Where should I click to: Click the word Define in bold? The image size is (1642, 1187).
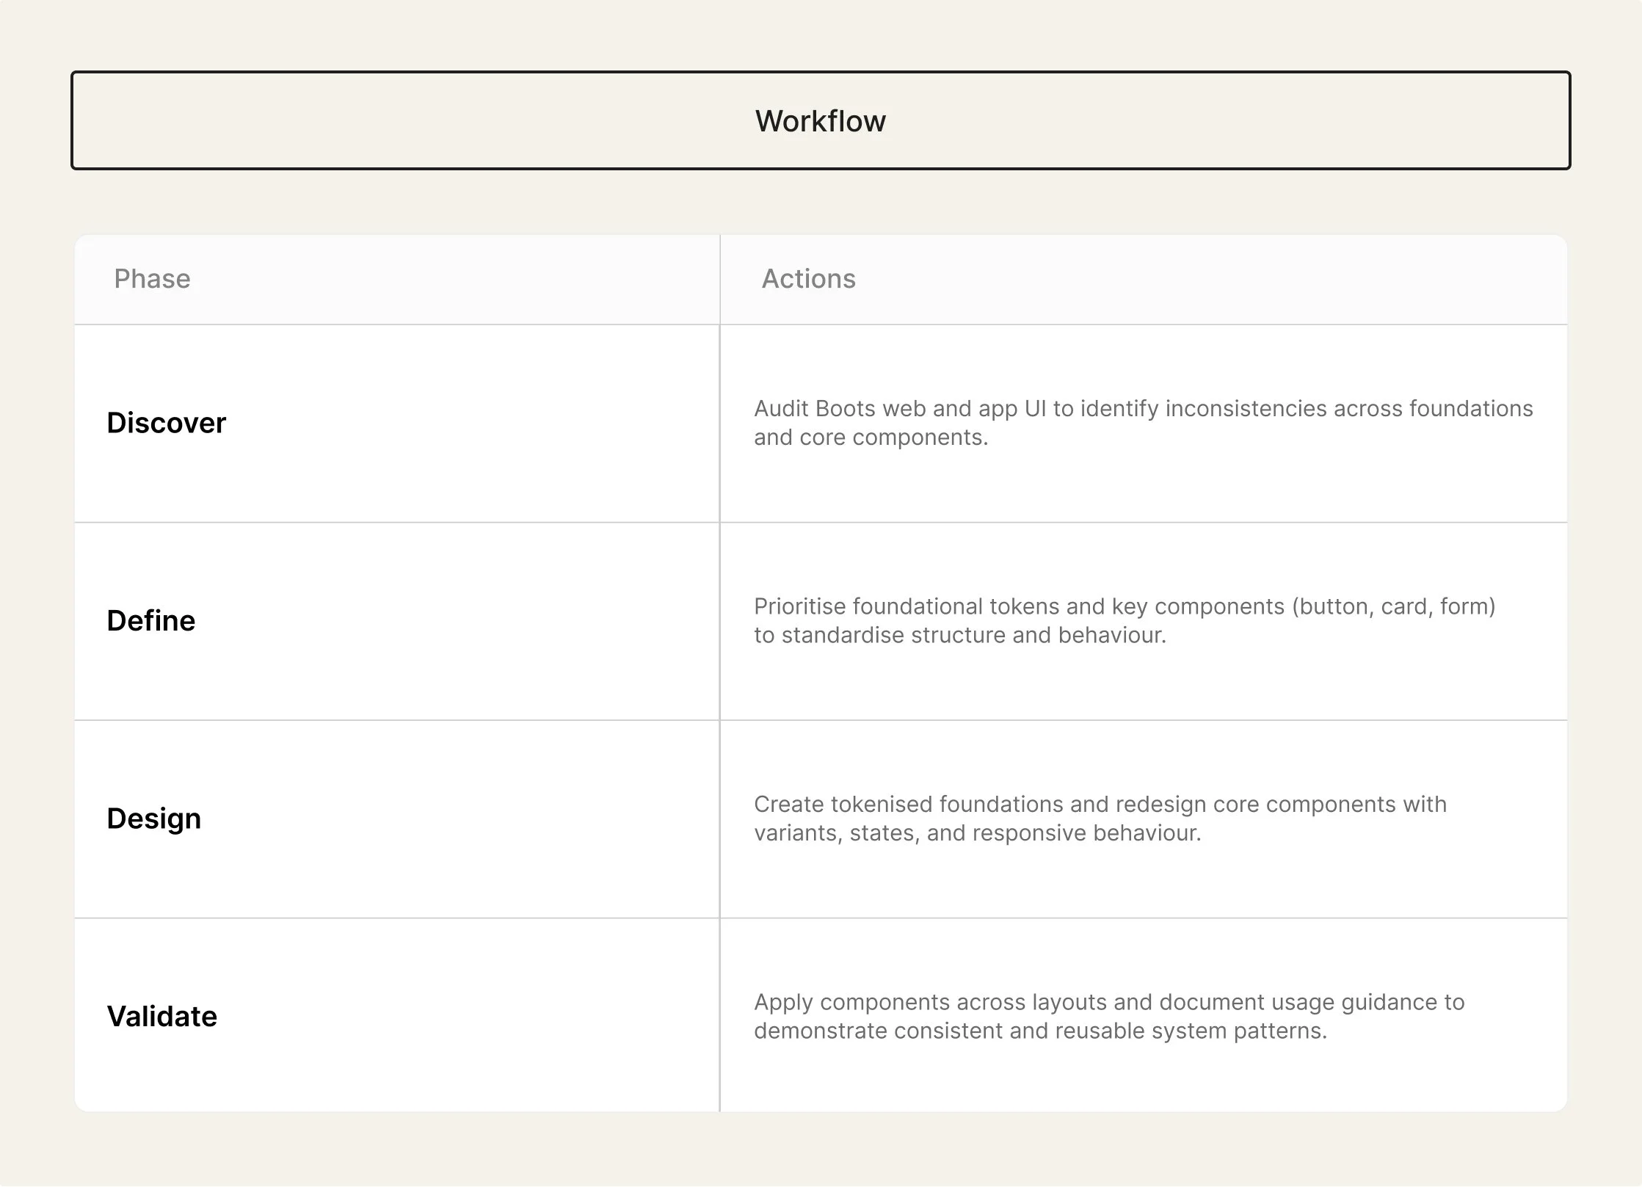point(151,621)
